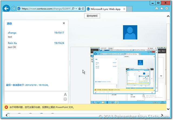This screenshot has height=120, width=173.
Task: Click the 请求控制权 button
Action: (x=92, y=16)
